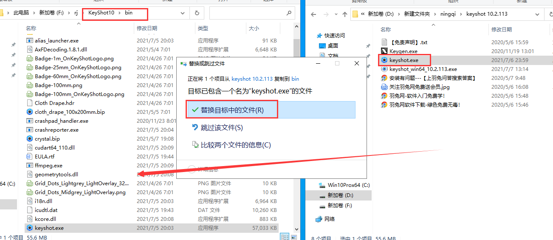Click 关注羽兔网免费送会员.jpg image icon

click(x=384, y=87)
